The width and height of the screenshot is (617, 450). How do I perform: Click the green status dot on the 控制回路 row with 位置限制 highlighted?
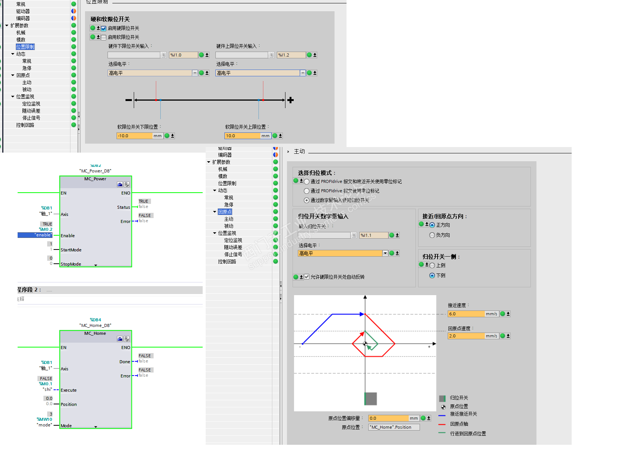(73, 125)
